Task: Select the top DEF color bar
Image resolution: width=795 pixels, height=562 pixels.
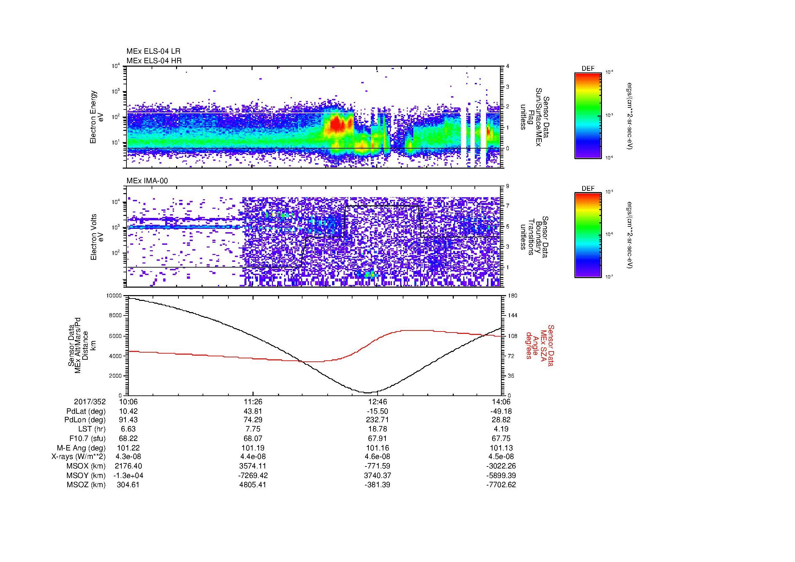Action: [x=588, y=115]
